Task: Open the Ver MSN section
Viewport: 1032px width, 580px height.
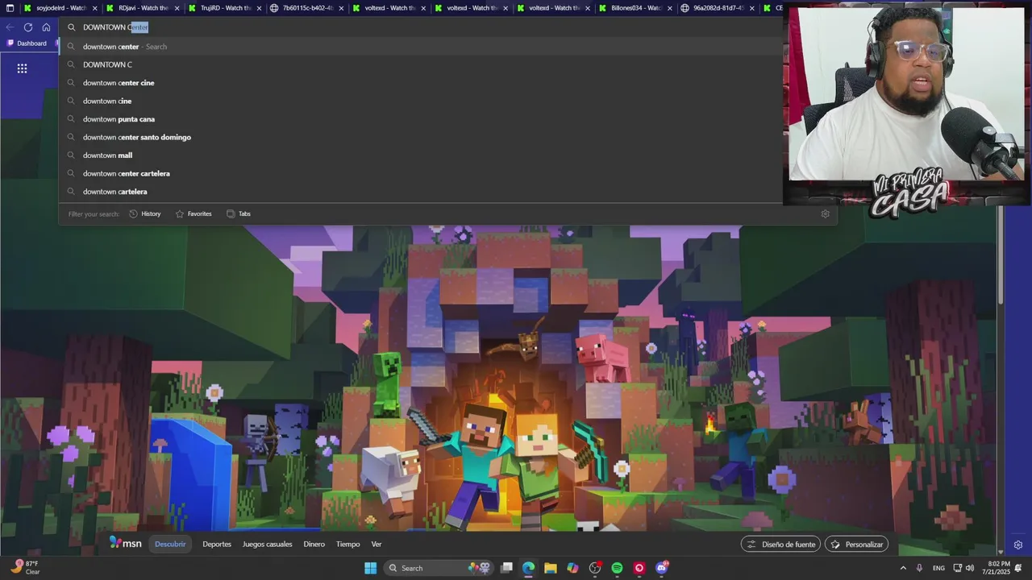Action: point(377,544)
